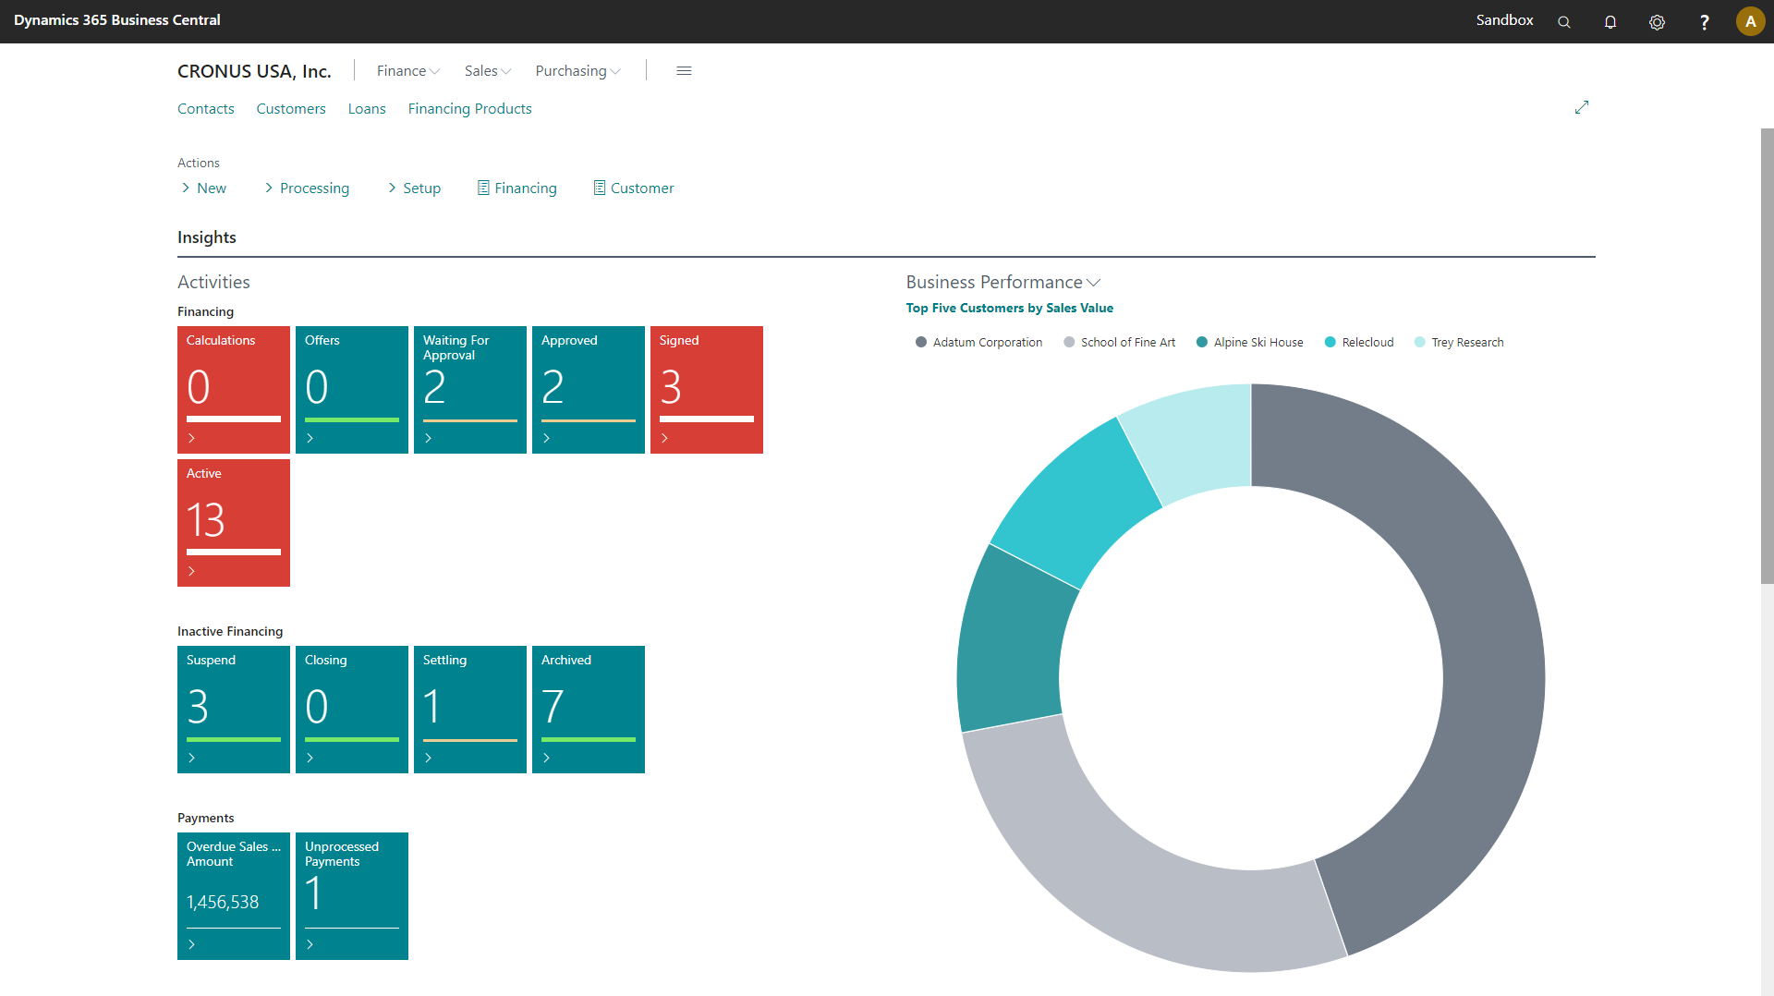Navigate to the Contacts list
The width and height of the screenshot is (1774, 996).
[205, 108]
